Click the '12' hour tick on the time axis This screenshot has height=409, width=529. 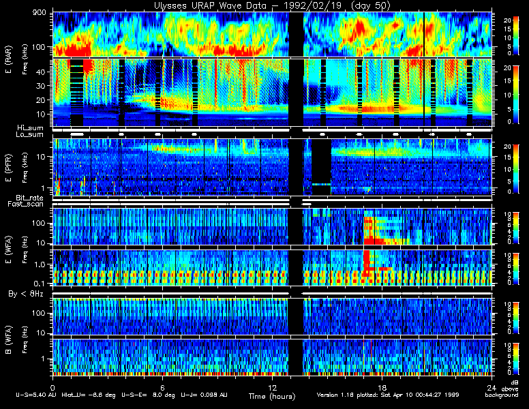[x=272, y=387]
